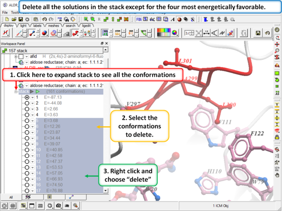The height and width of the screenshot is (211, 282).
Task: Click workspace scrollbar down arrow
Action: pyautogui.click(x=106, y=190)
